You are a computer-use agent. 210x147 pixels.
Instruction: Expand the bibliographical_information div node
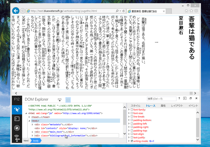tap(32, 136)
